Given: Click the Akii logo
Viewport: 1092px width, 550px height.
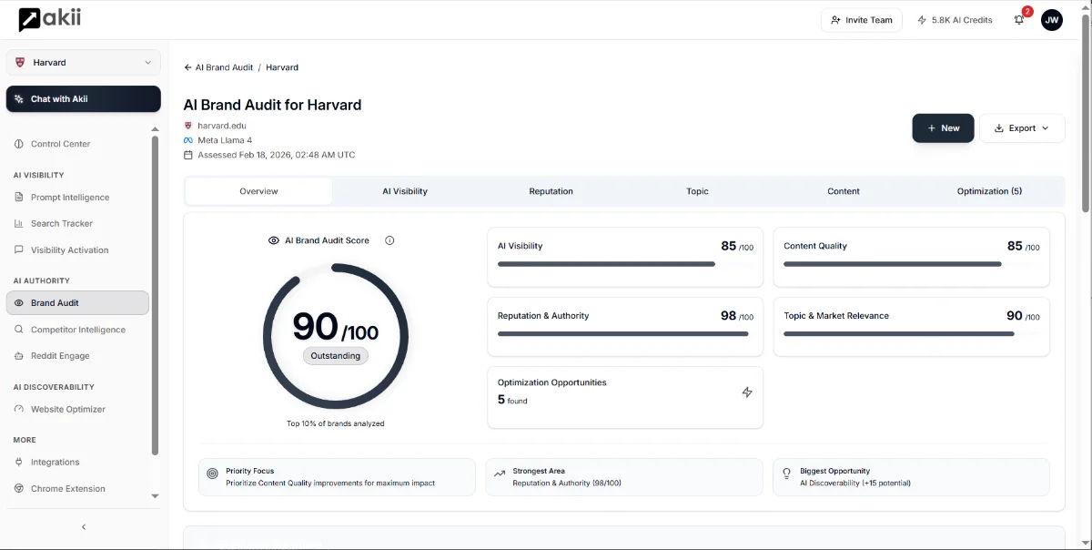Looking at the screenshot, I should [x=49, y=19].
